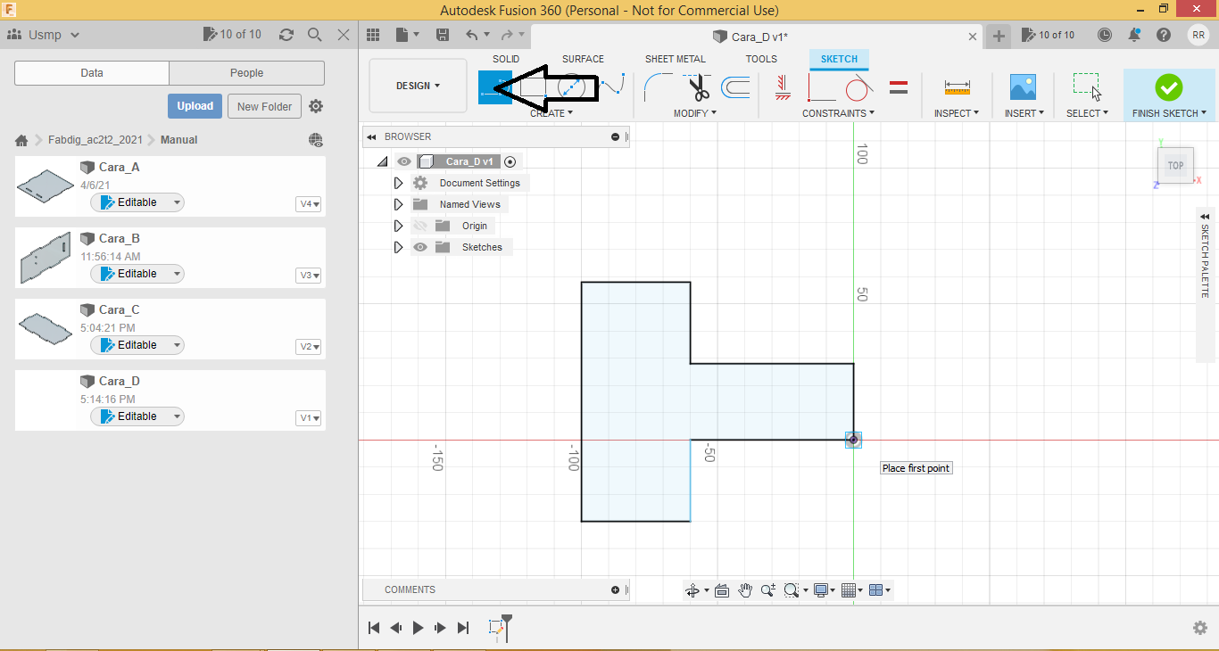
Task: Expand the Sketches tree node
Action: (x=398, y=247)
